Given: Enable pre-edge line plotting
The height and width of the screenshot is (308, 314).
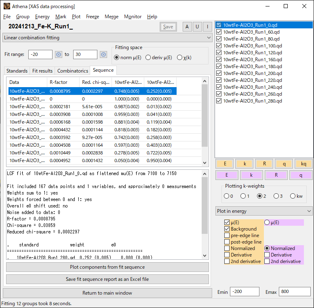Looking at the screenshot, I should [x=227, y=235].
